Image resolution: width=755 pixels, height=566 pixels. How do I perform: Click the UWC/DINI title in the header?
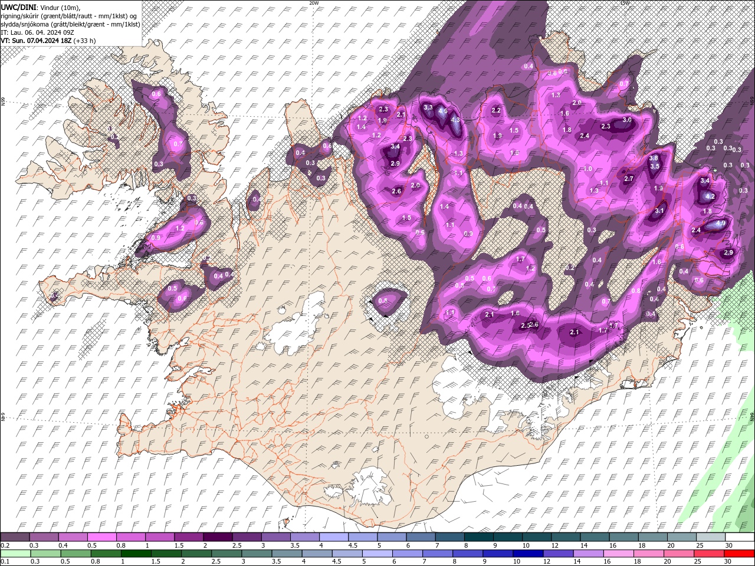click(18, 6)
